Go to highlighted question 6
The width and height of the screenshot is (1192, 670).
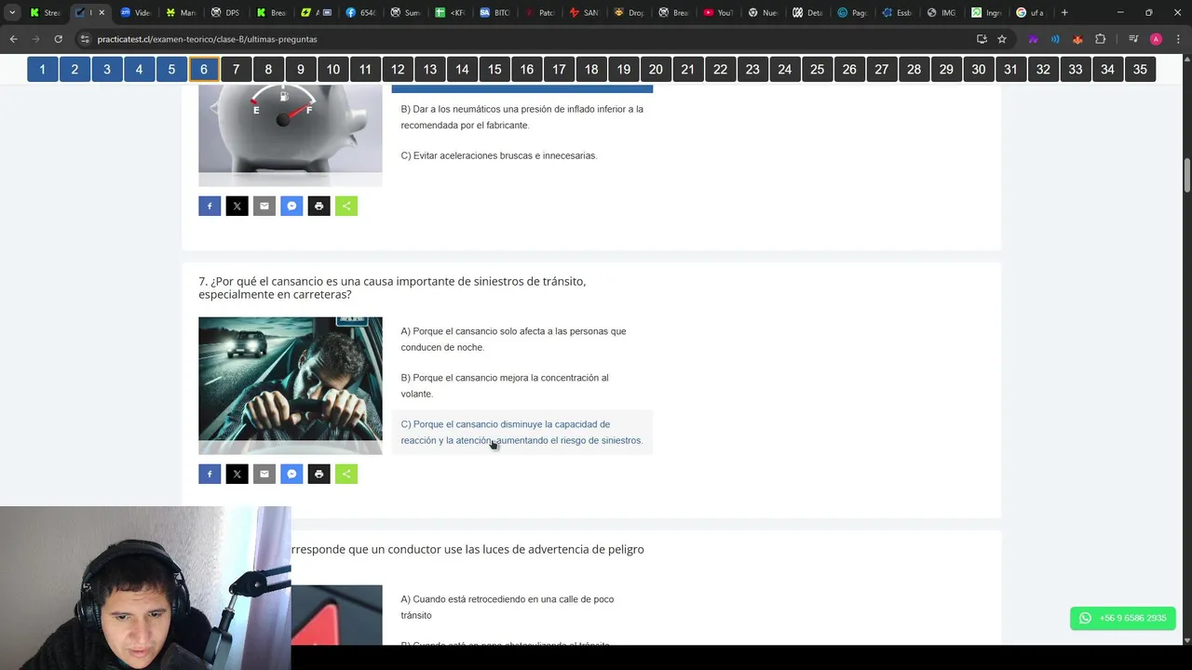point(204,69)
